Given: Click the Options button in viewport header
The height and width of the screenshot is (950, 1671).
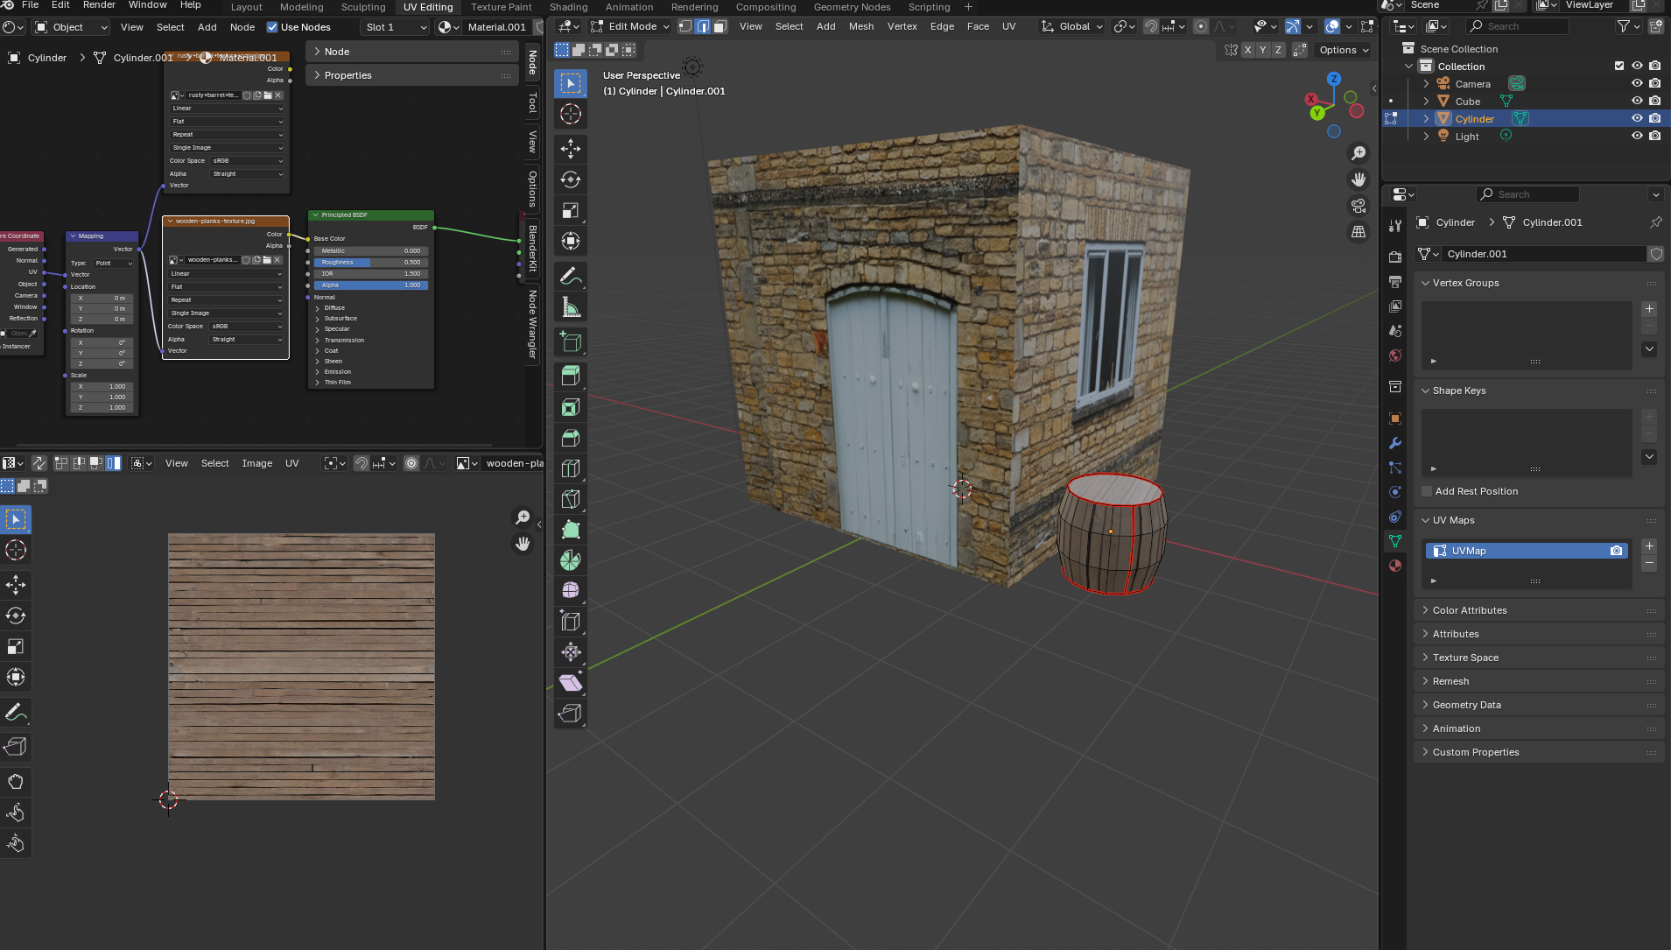Looking at the screenshot, I should (x=1343, y=50).
